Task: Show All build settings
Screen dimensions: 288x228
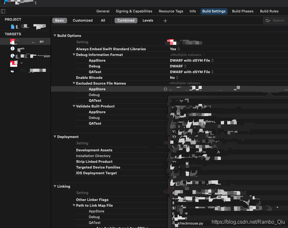Action: tap(103, 20)
